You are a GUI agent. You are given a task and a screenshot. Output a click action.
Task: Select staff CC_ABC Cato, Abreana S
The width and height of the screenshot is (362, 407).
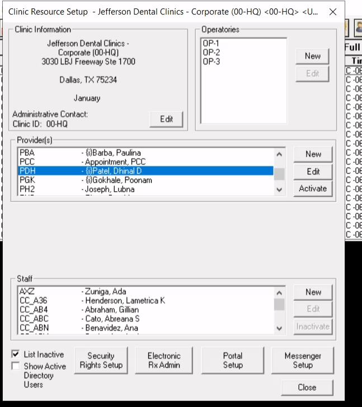coord(146,319)
